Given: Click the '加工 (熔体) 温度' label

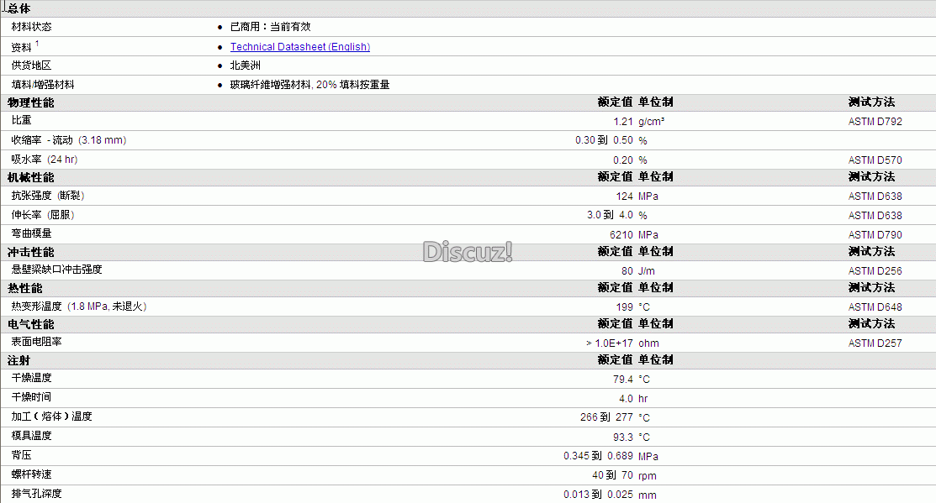Looking at the screenshot, I should (x=52, y=417).
